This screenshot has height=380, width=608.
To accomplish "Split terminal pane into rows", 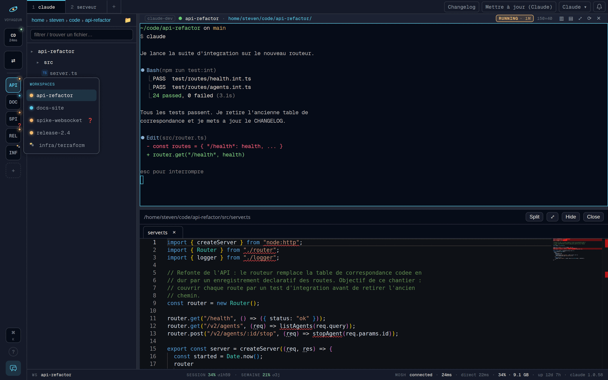I will tap(571, 18).
